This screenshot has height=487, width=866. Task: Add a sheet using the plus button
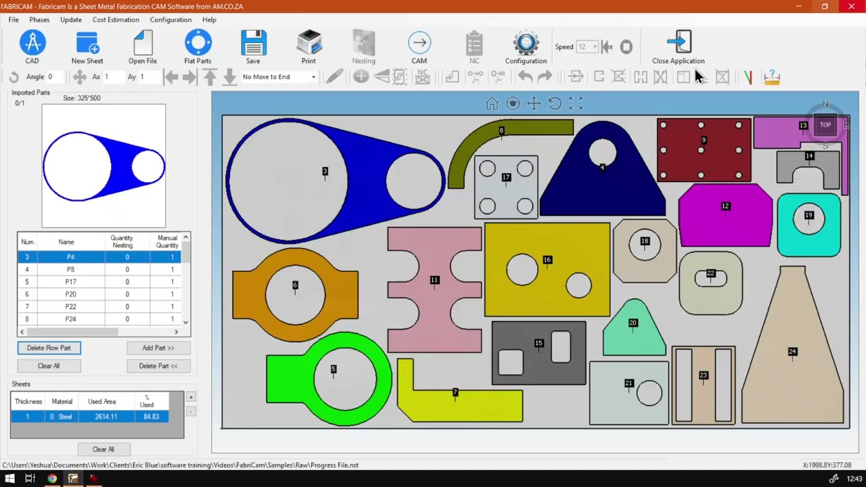pyautogui.click(x=191, y=397)
